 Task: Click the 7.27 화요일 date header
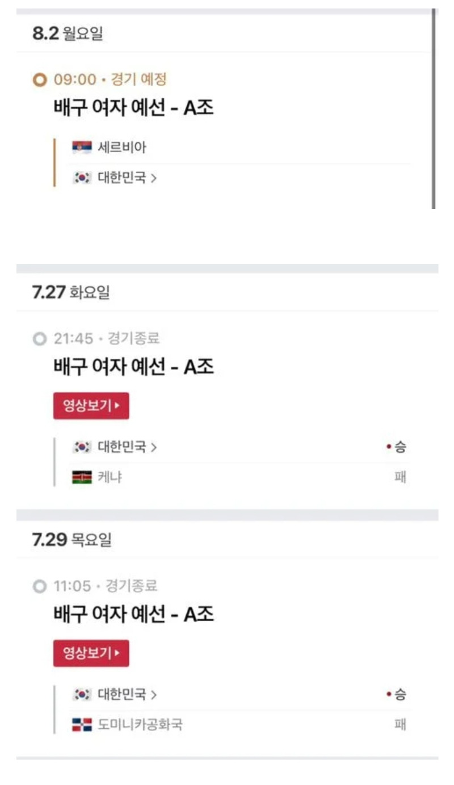[x=71, y=293]
